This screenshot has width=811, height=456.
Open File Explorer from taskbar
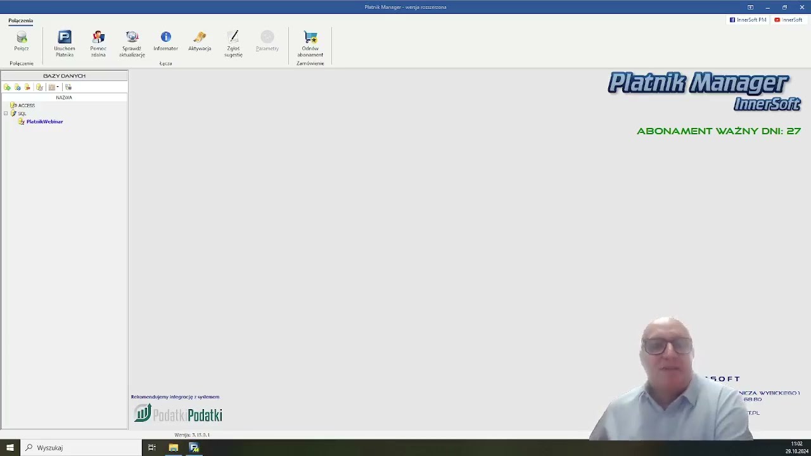point(173,448)
